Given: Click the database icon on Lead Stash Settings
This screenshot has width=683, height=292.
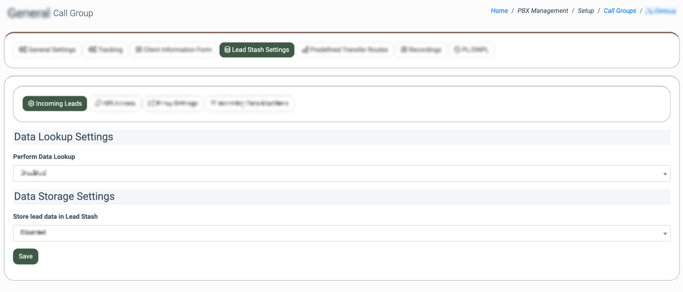Looking at the screenshot, I should tap(228, 50).
